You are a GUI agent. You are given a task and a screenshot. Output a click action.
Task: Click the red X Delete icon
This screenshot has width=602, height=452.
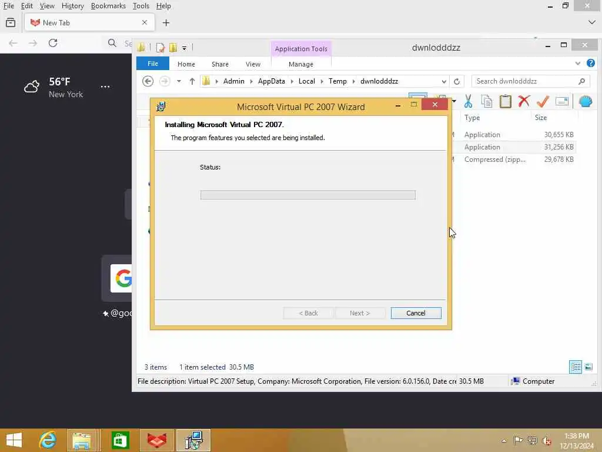524,101
